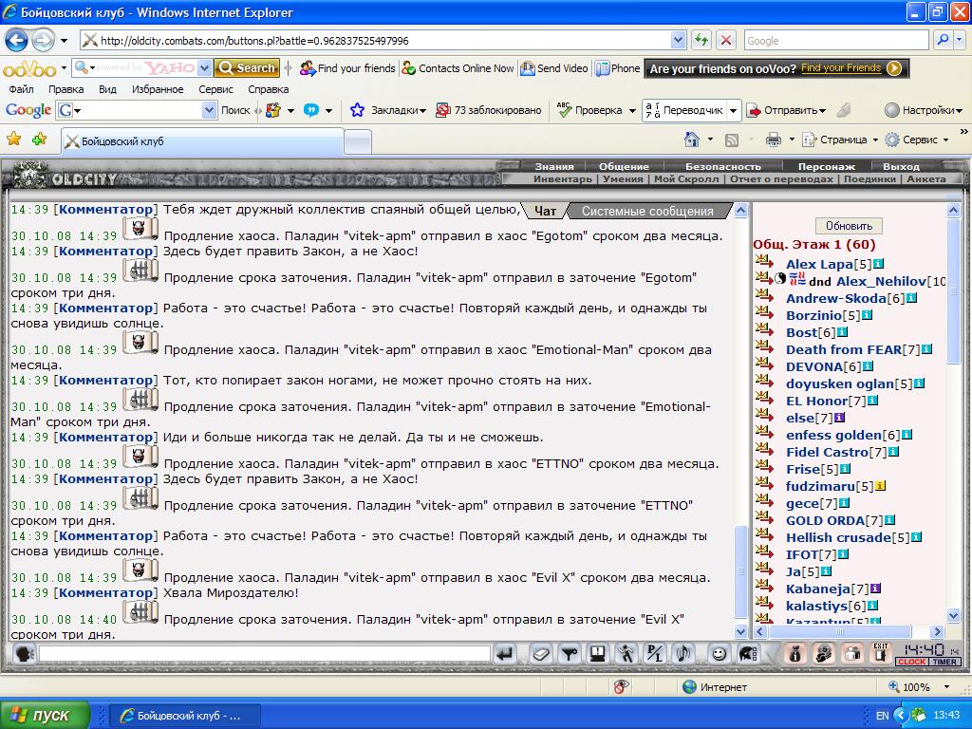Click IE Back navigation button

(x=17, y=41)
